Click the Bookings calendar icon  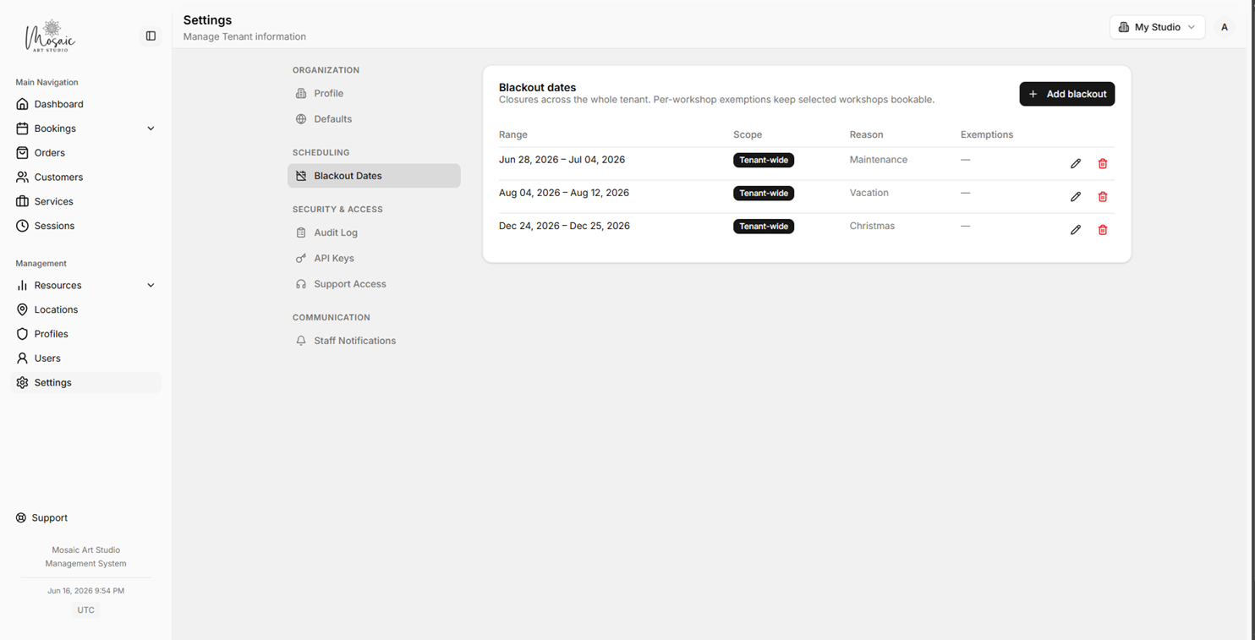pyautogui.click(x=22, y=129)
